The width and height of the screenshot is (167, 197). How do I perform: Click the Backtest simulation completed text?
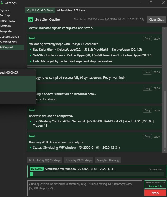pos(51,116)
